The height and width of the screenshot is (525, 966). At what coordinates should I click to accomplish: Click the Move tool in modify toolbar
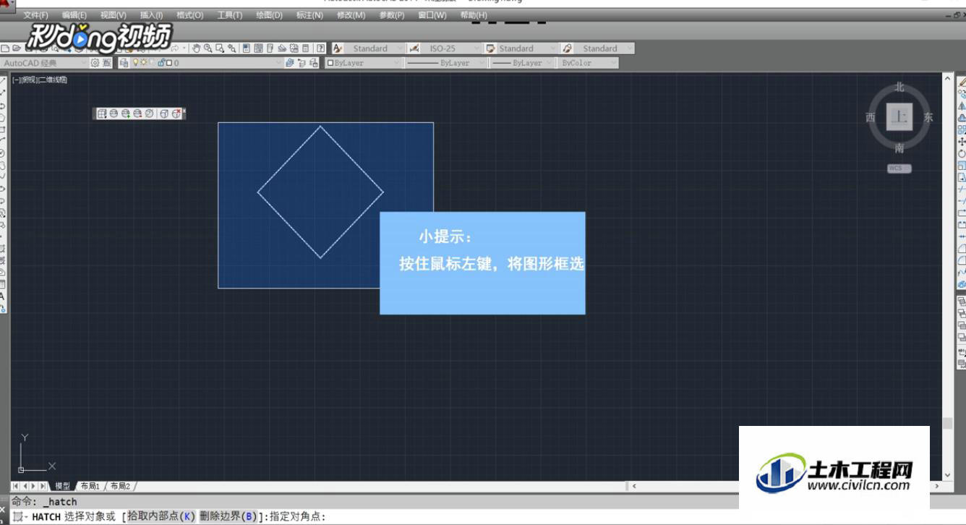tap(962, 142)
